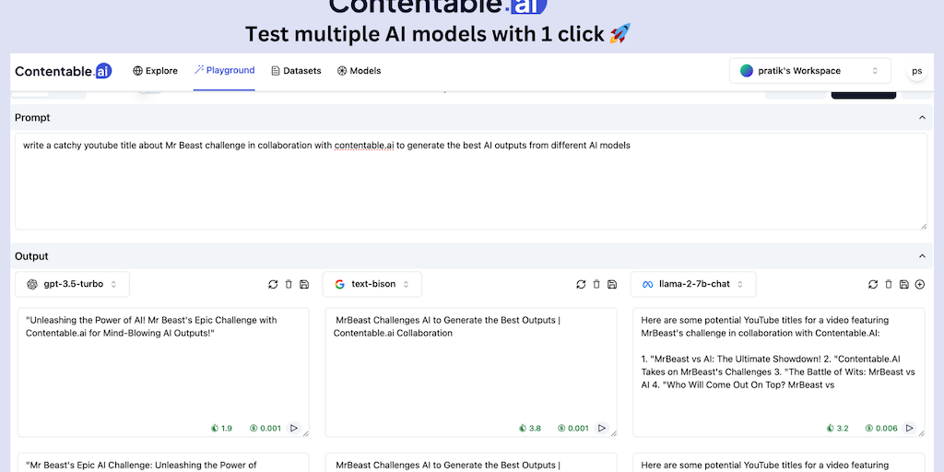Image resolution: width=944 pixels, height=472 pixels.
Task: Collapse the Prompt section
Action: pyautogui.click(x=922, y=118)
